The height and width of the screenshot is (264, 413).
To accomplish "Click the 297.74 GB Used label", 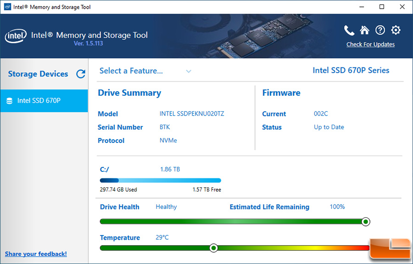I will tap(118, 190).
